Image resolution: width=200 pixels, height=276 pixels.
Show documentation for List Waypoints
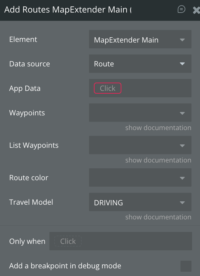point(158,160)
